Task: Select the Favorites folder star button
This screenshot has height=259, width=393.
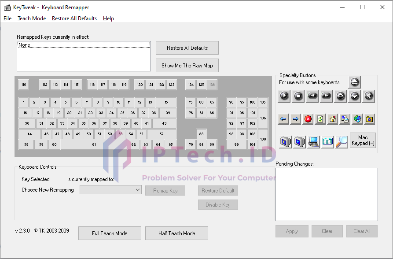Action: pos(370,119)
